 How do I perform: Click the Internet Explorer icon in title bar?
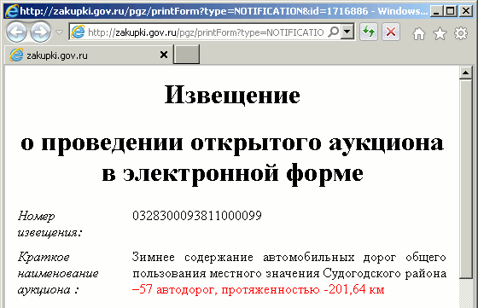(x=12, y=11)
